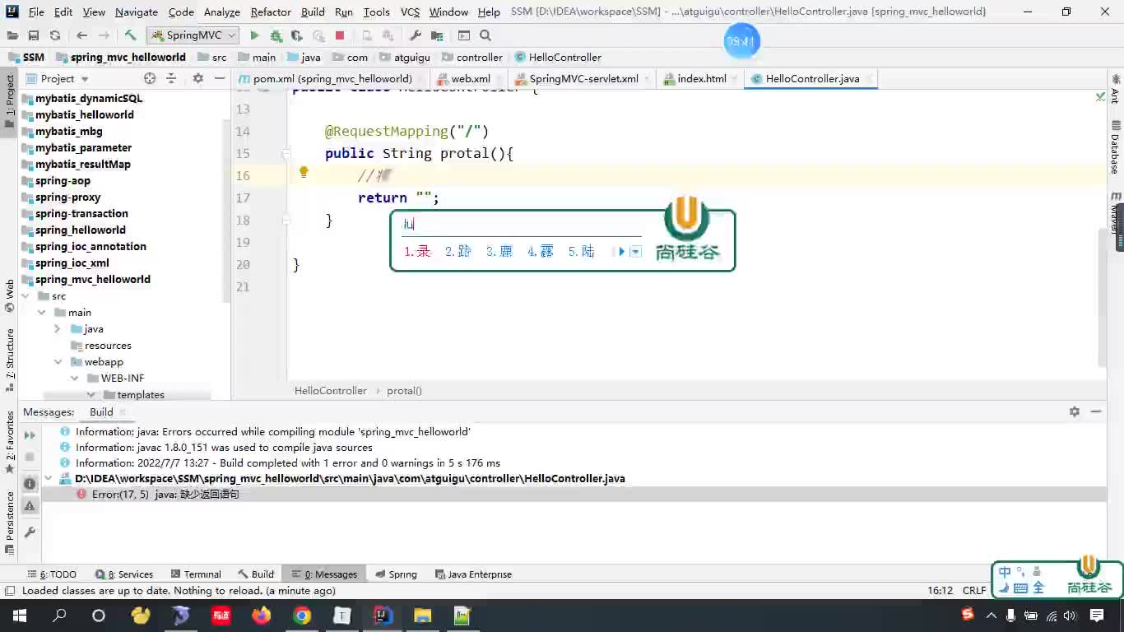Collapse the HelloController.java error group

[49, 478]
